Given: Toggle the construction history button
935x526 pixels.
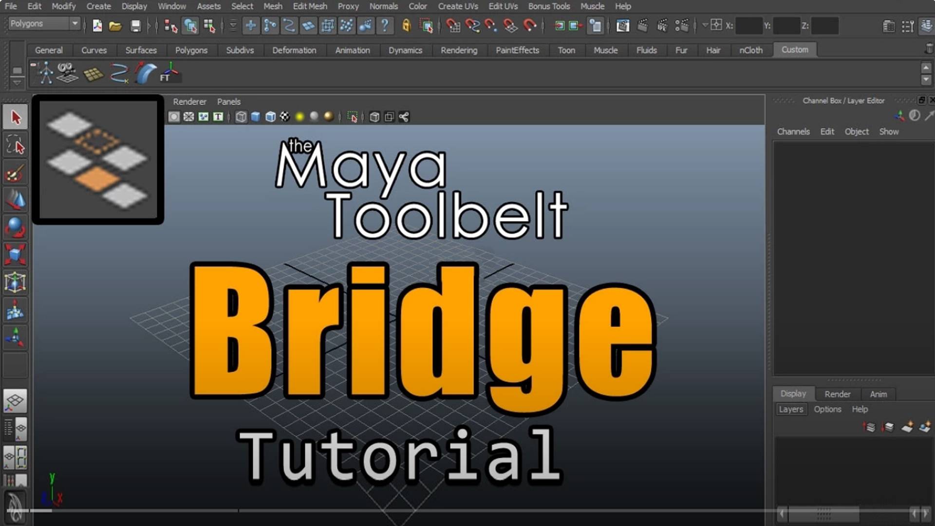Looking at the screenshot, I should (595, 25).
